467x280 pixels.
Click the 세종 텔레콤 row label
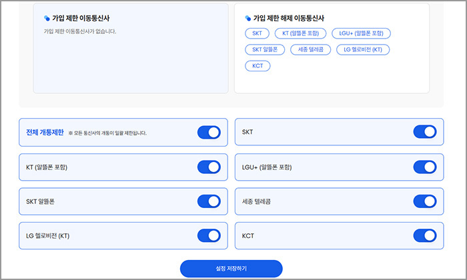pos(256,201)
